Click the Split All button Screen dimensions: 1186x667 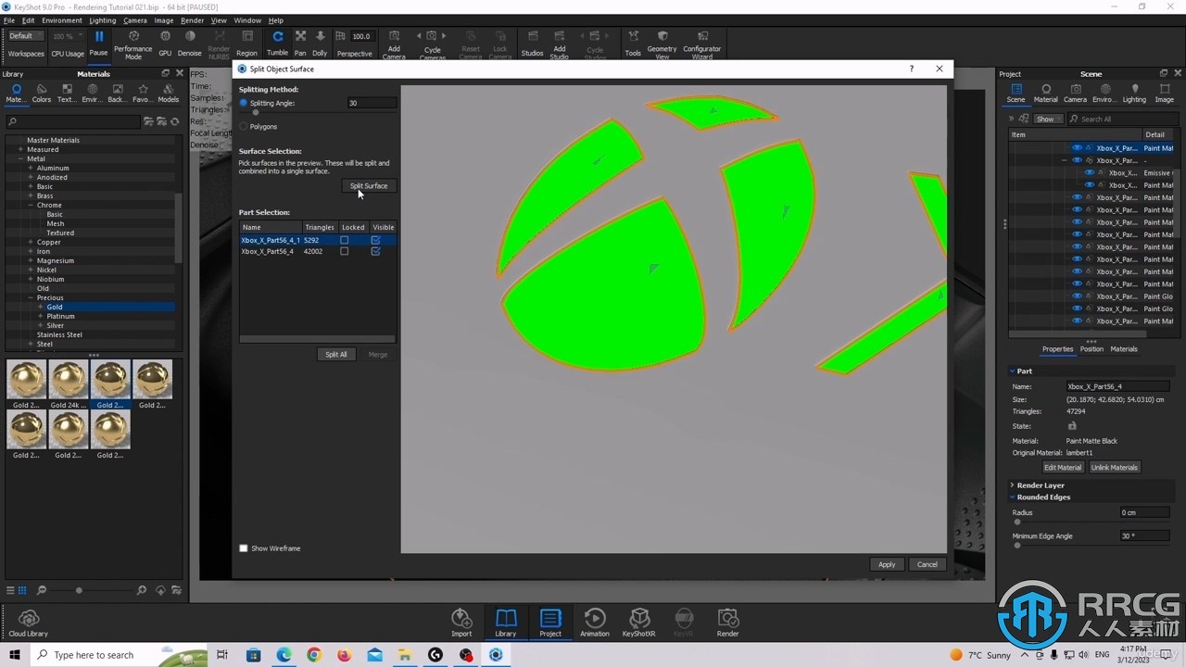(336, 354)
